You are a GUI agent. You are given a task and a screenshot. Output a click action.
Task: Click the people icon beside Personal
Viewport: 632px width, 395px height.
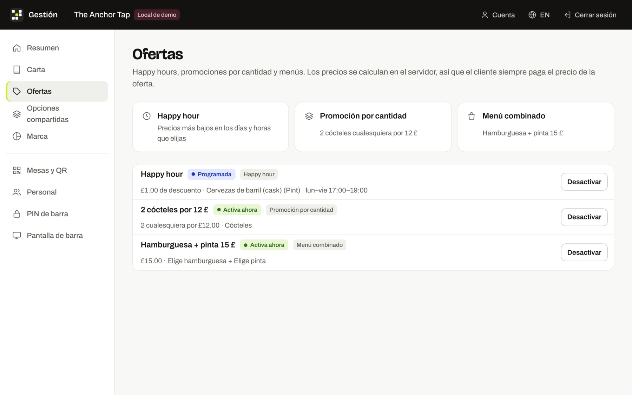(17, 192)
